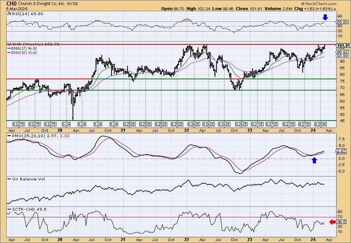Click the 101.91 last price tag on the axis

(x=343, y=45)
